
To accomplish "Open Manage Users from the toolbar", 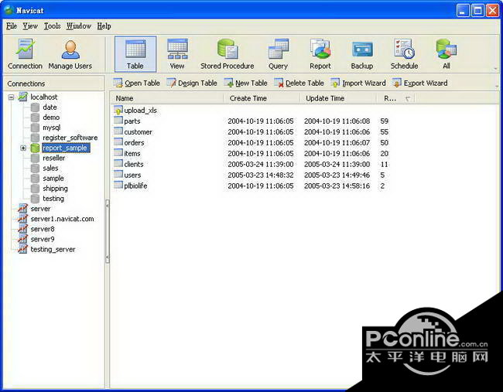I will (x=70, y=54).
